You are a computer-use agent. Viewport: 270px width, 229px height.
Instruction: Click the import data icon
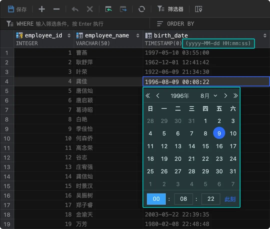click(108, 9)
